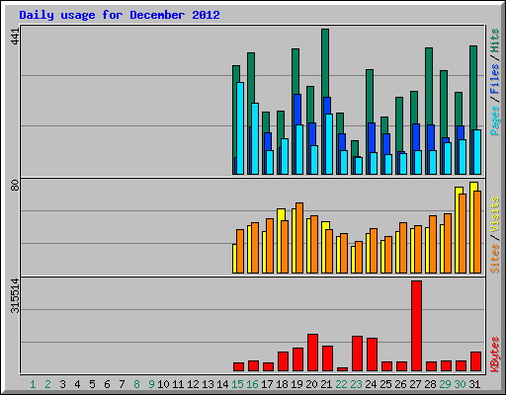
Task: Click day 21 on the x-axis
Action: click(326, 384)
